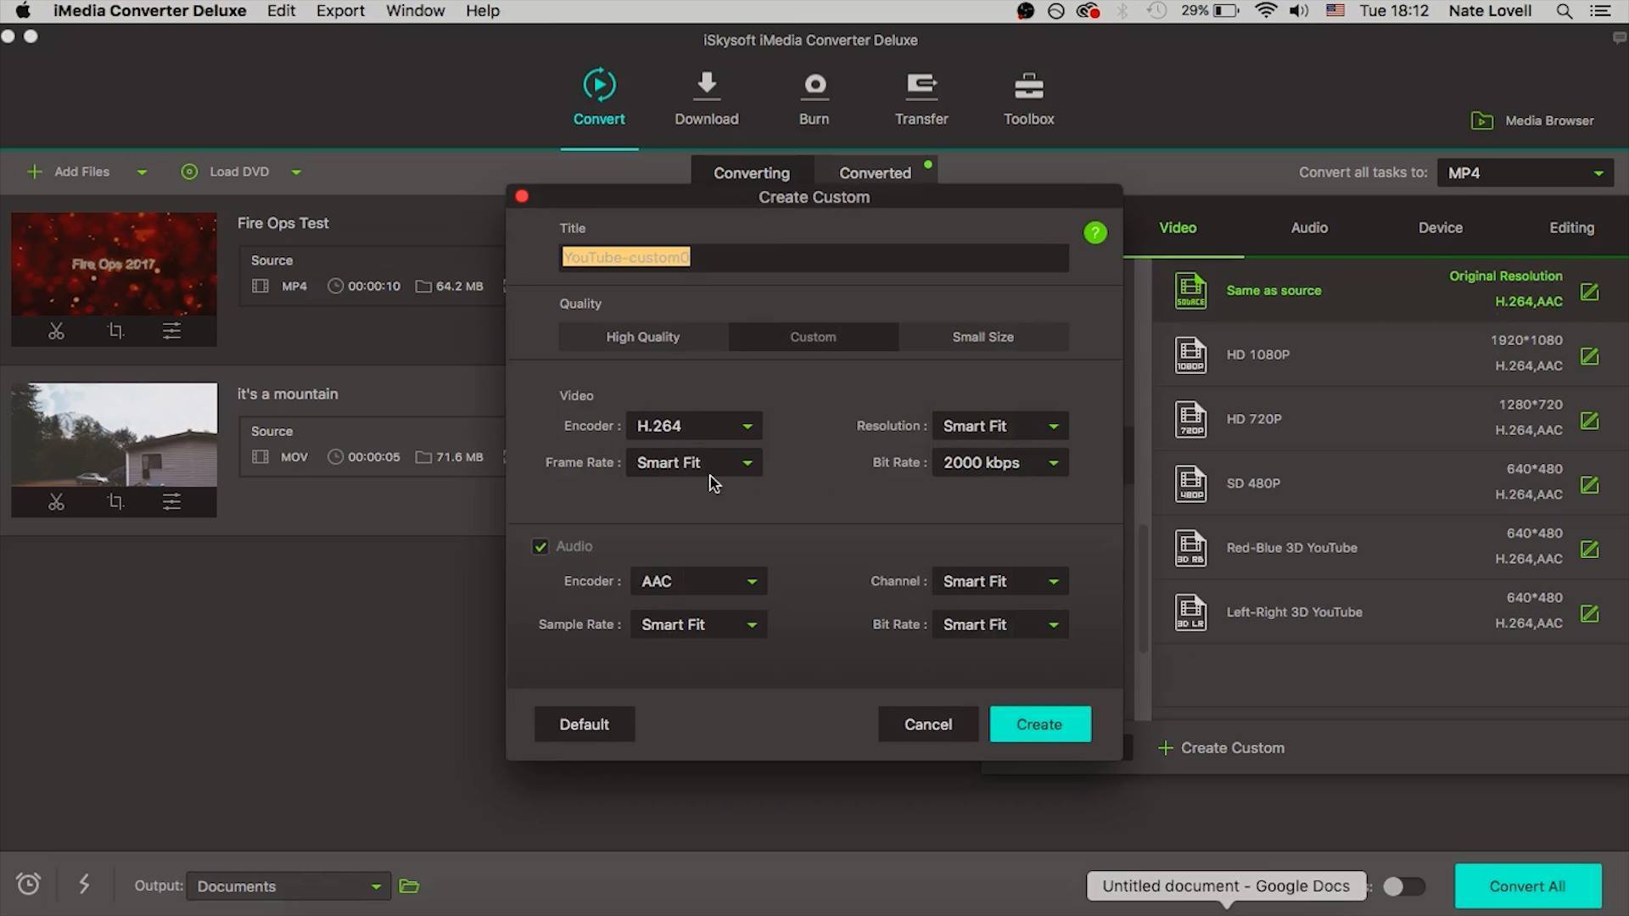Click the Title input field
Image resolution: width=1629 pixels, height=916 pixels.
point(814,257)
